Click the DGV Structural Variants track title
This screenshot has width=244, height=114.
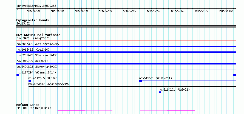(x=38, y=35)
